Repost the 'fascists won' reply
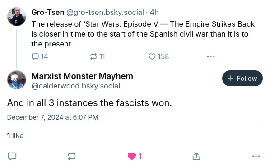Screen dimensions: 270x167 [72, 156]
